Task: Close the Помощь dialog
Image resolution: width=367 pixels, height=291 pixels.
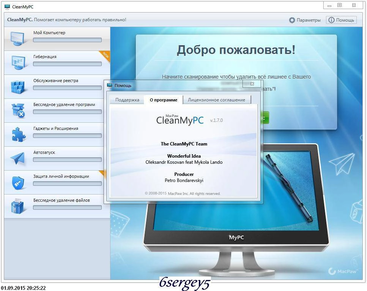Action: click(252, 84)
